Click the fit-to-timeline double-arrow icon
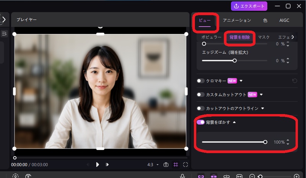306x178 pixels. pyautogui.click(x=239, y=176)
